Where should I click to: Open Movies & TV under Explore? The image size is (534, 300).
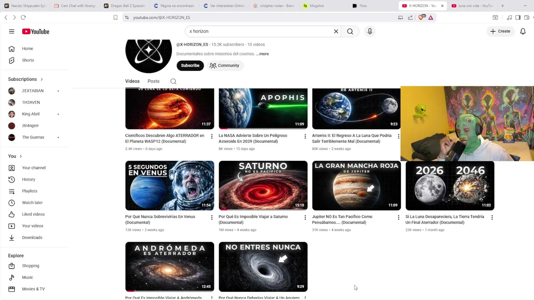[34, 289]
